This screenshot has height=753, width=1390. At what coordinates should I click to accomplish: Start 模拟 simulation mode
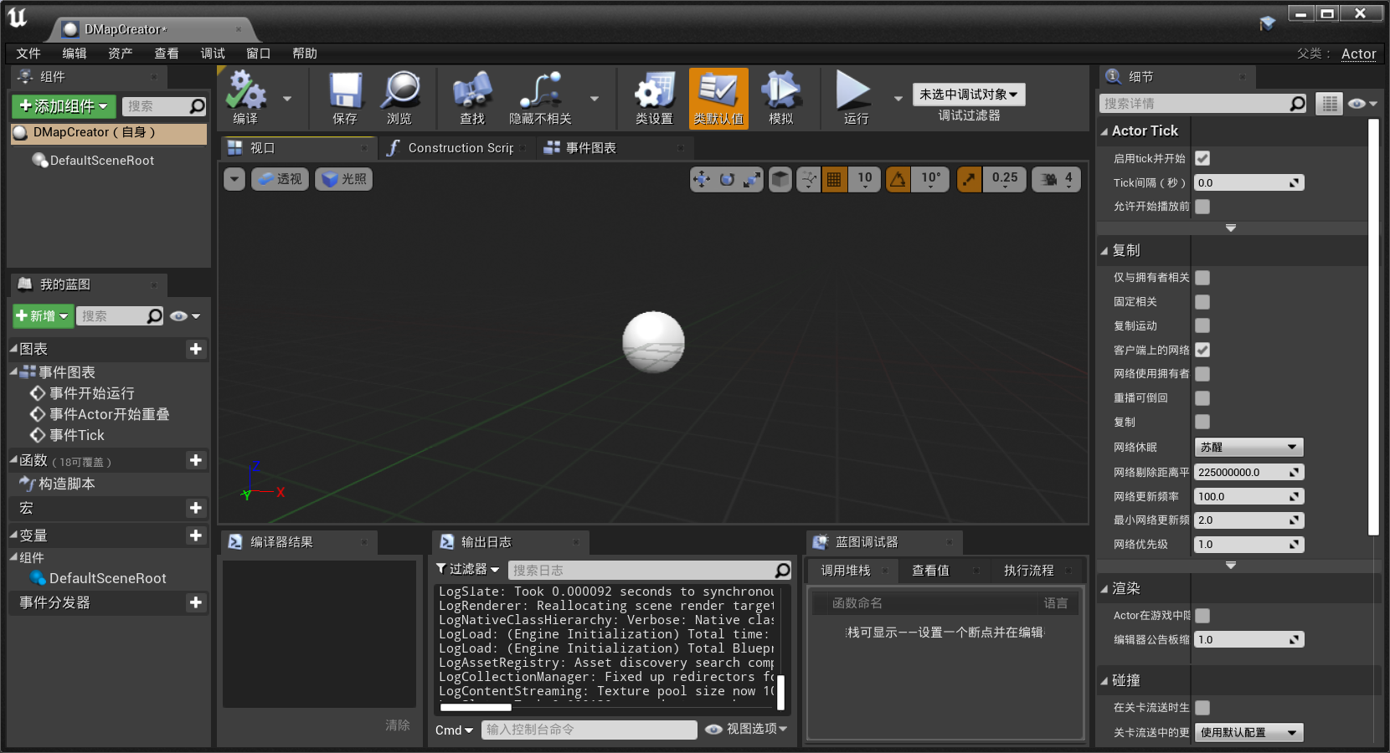[x=781, y=98]
